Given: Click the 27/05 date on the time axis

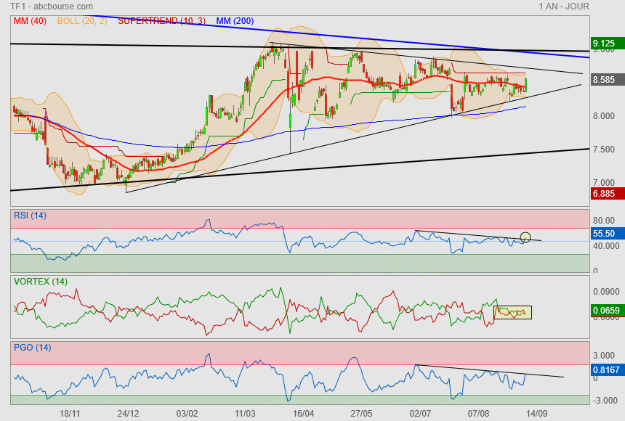Looking at the screenshot, I should click(x=361, y=413).
